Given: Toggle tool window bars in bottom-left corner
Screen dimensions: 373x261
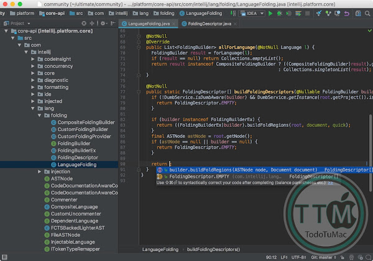Looking at the screenshot, I should (x=4, y=256).
